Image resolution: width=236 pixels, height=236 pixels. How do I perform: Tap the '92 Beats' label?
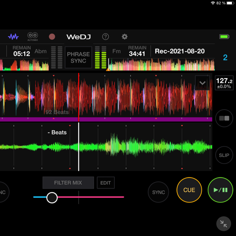[57, 112]
